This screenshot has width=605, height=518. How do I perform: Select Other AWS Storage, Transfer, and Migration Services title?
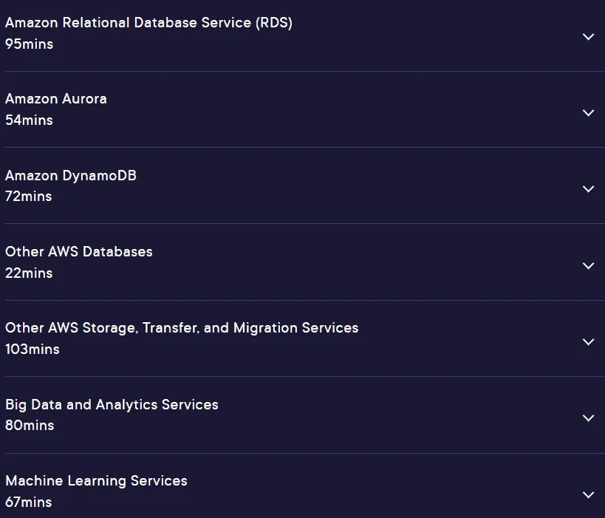pos(182,328)
